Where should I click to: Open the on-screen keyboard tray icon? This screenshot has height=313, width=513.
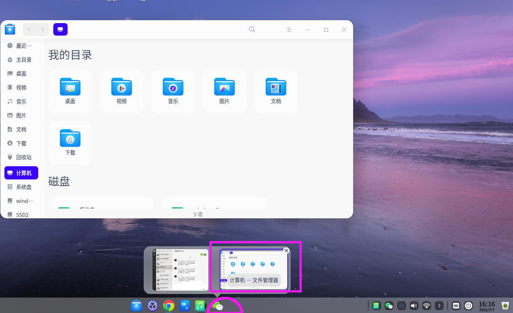click(456, 305)
